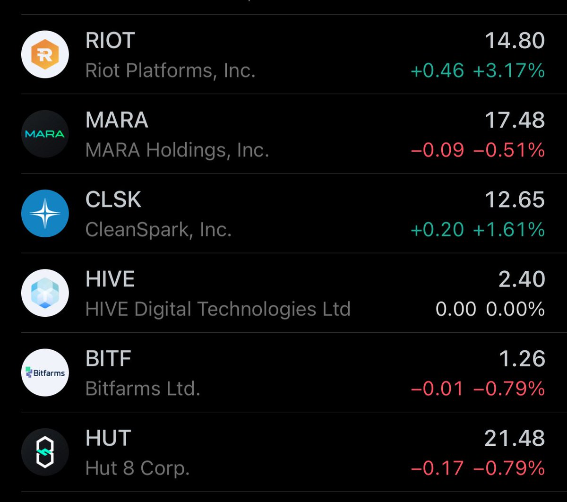
Task: Tap the Bitfarms Ltd. company name
Action: (143, 389)
